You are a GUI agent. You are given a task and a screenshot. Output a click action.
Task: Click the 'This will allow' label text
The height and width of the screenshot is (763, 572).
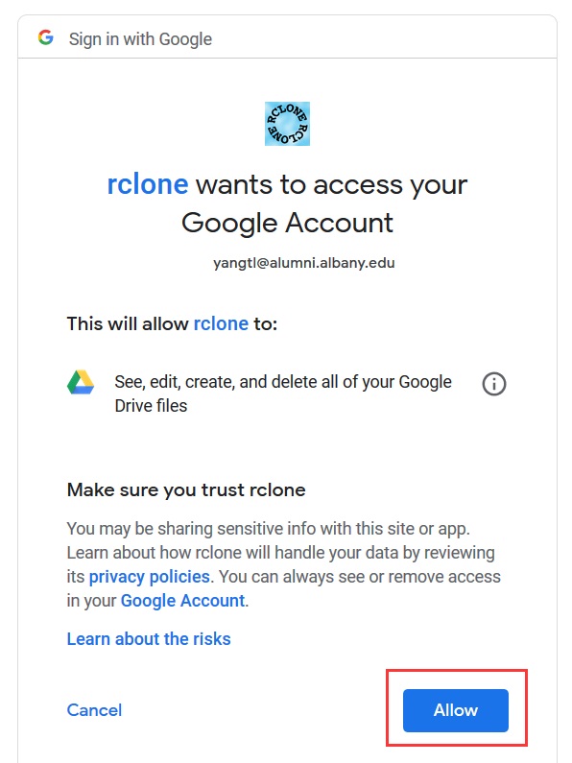[x=128, y=323]
